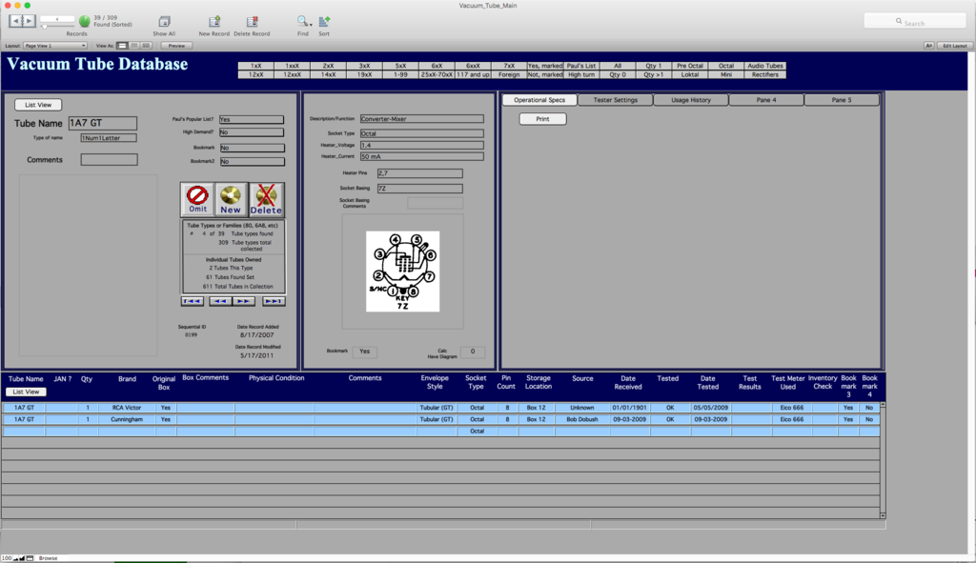This screenshot has height=563, width=976.
Task: Click the 'Paul's List' filter button
Action: (x=581, y=66)
